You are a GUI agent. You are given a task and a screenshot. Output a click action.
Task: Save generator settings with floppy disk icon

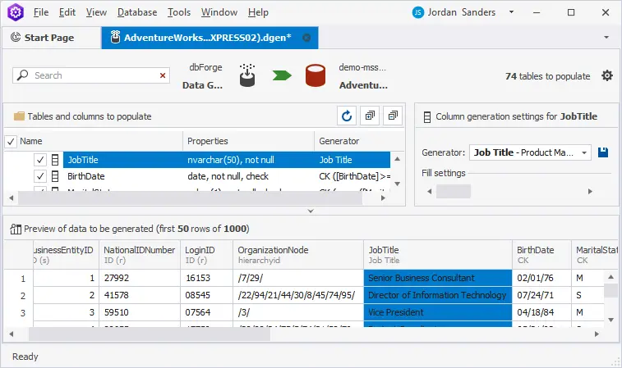pos(603,152)
